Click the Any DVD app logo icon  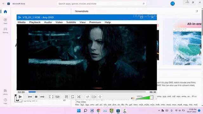20,17
